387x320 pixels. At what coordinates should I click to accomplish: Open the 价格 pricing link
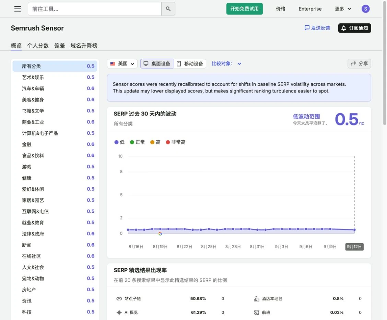coord(281,9)
